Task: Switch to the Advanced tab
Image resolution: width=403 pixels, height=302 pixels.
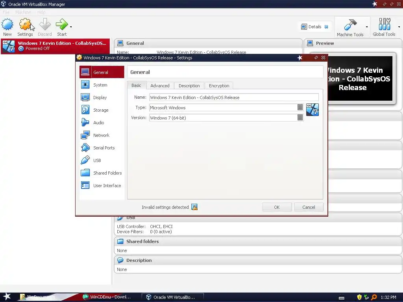Action: 160,85
